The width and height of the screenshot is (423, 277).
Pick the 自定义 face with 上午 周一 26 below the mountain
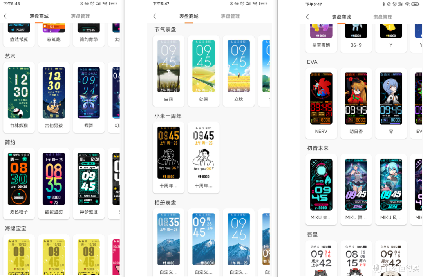(x=239, y=243)
